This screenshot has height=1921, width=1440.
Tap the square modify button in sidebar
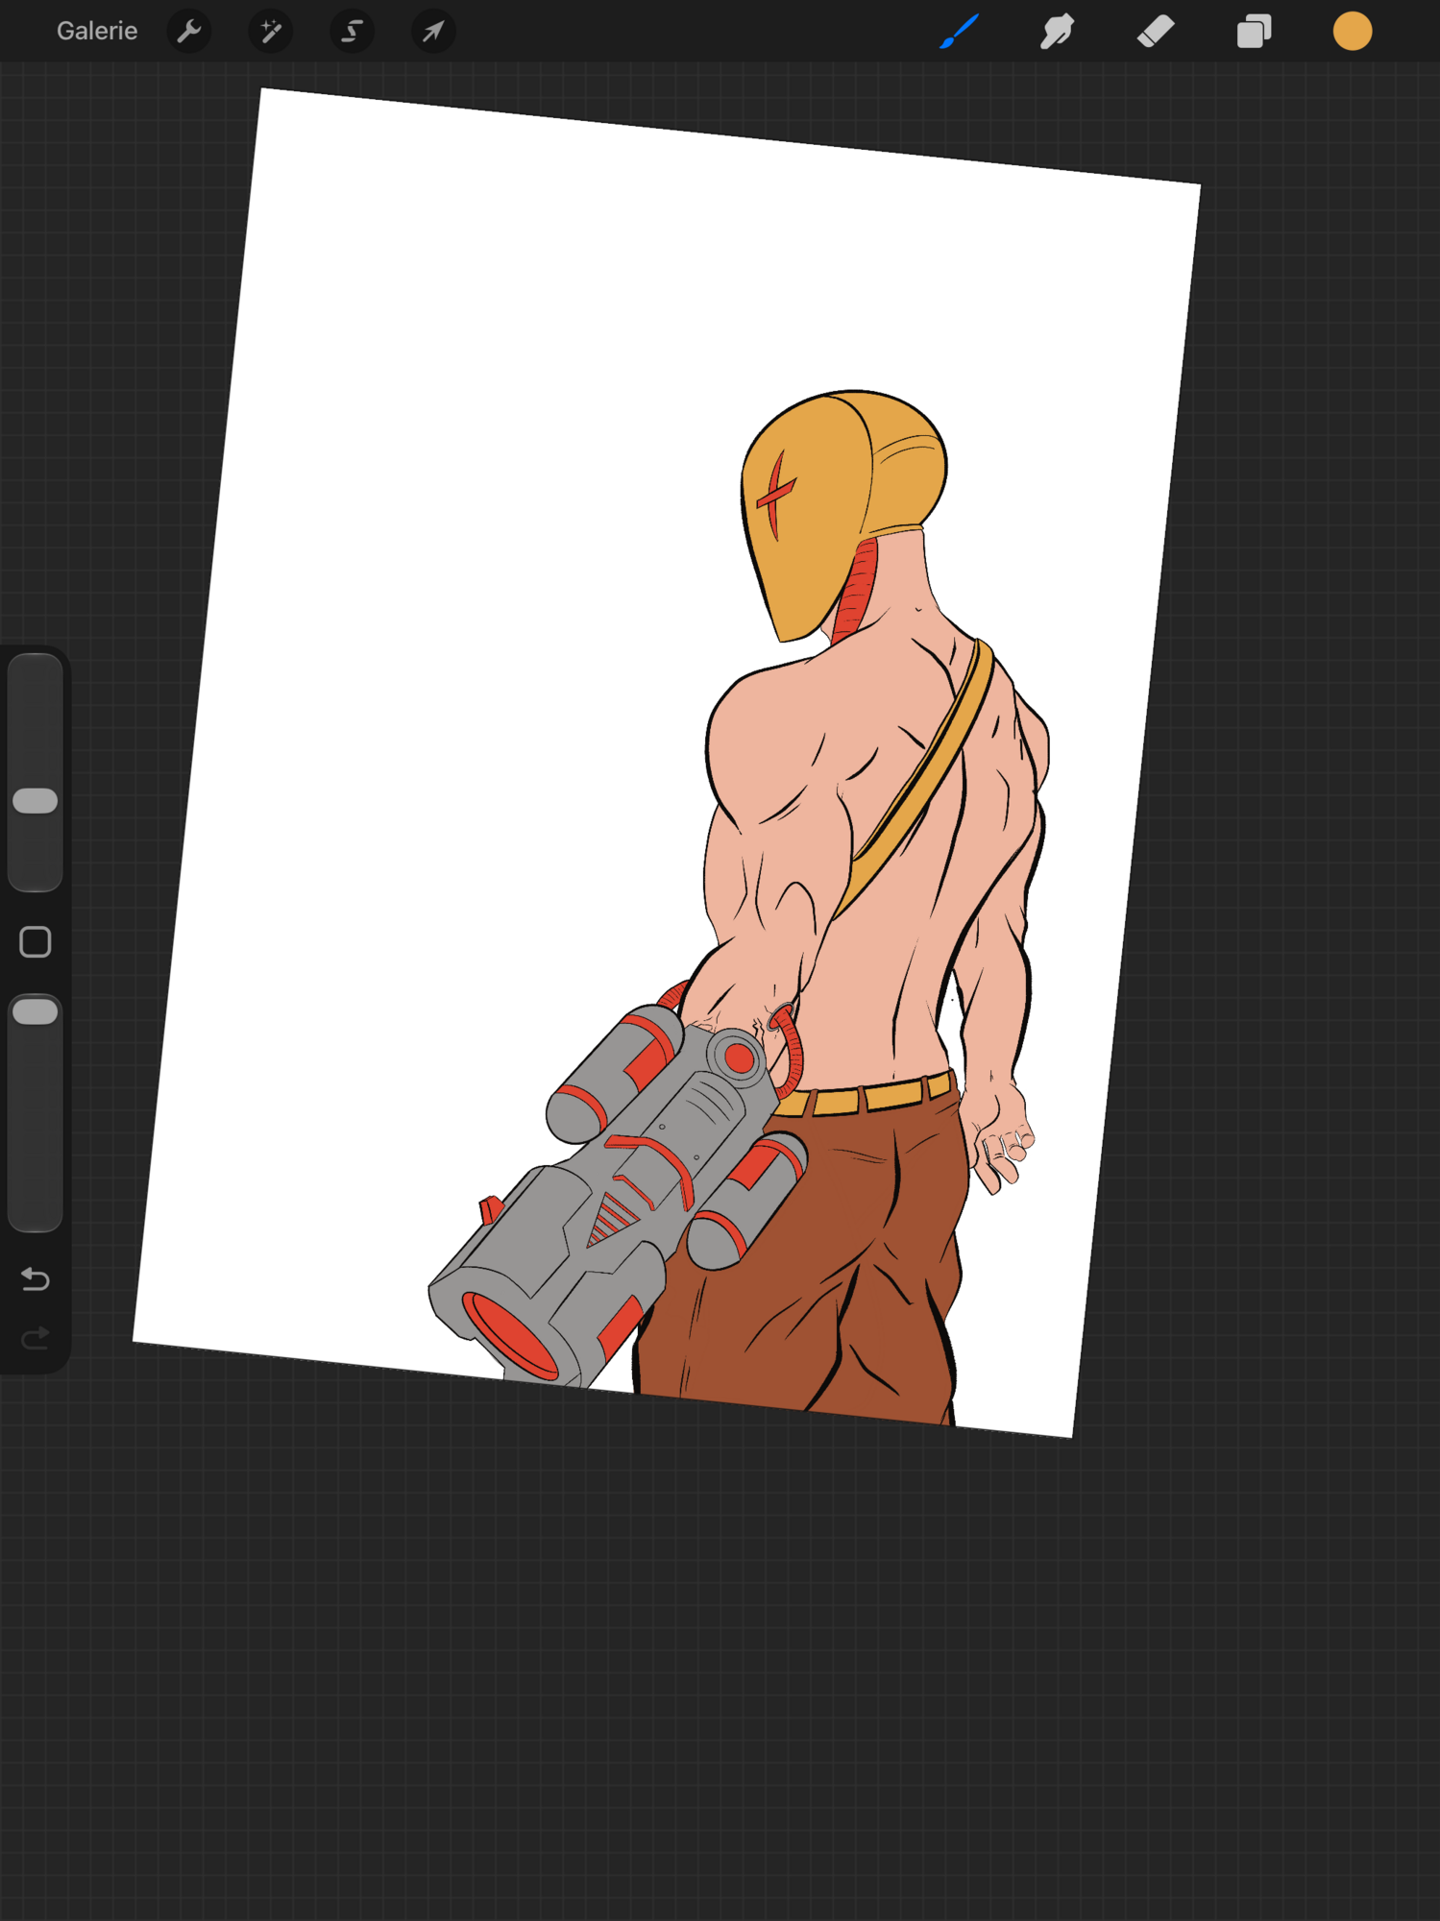coord(36,942)
